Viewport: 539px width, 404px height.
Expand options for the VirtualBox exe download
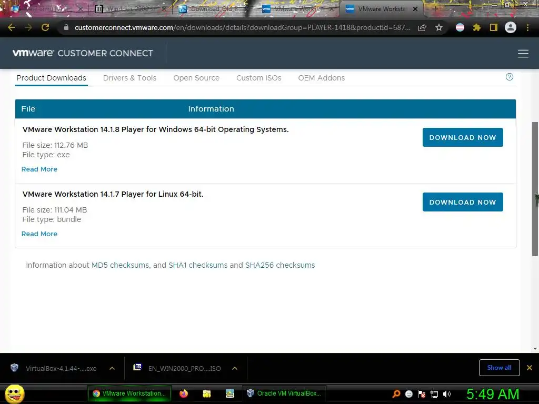112,368
